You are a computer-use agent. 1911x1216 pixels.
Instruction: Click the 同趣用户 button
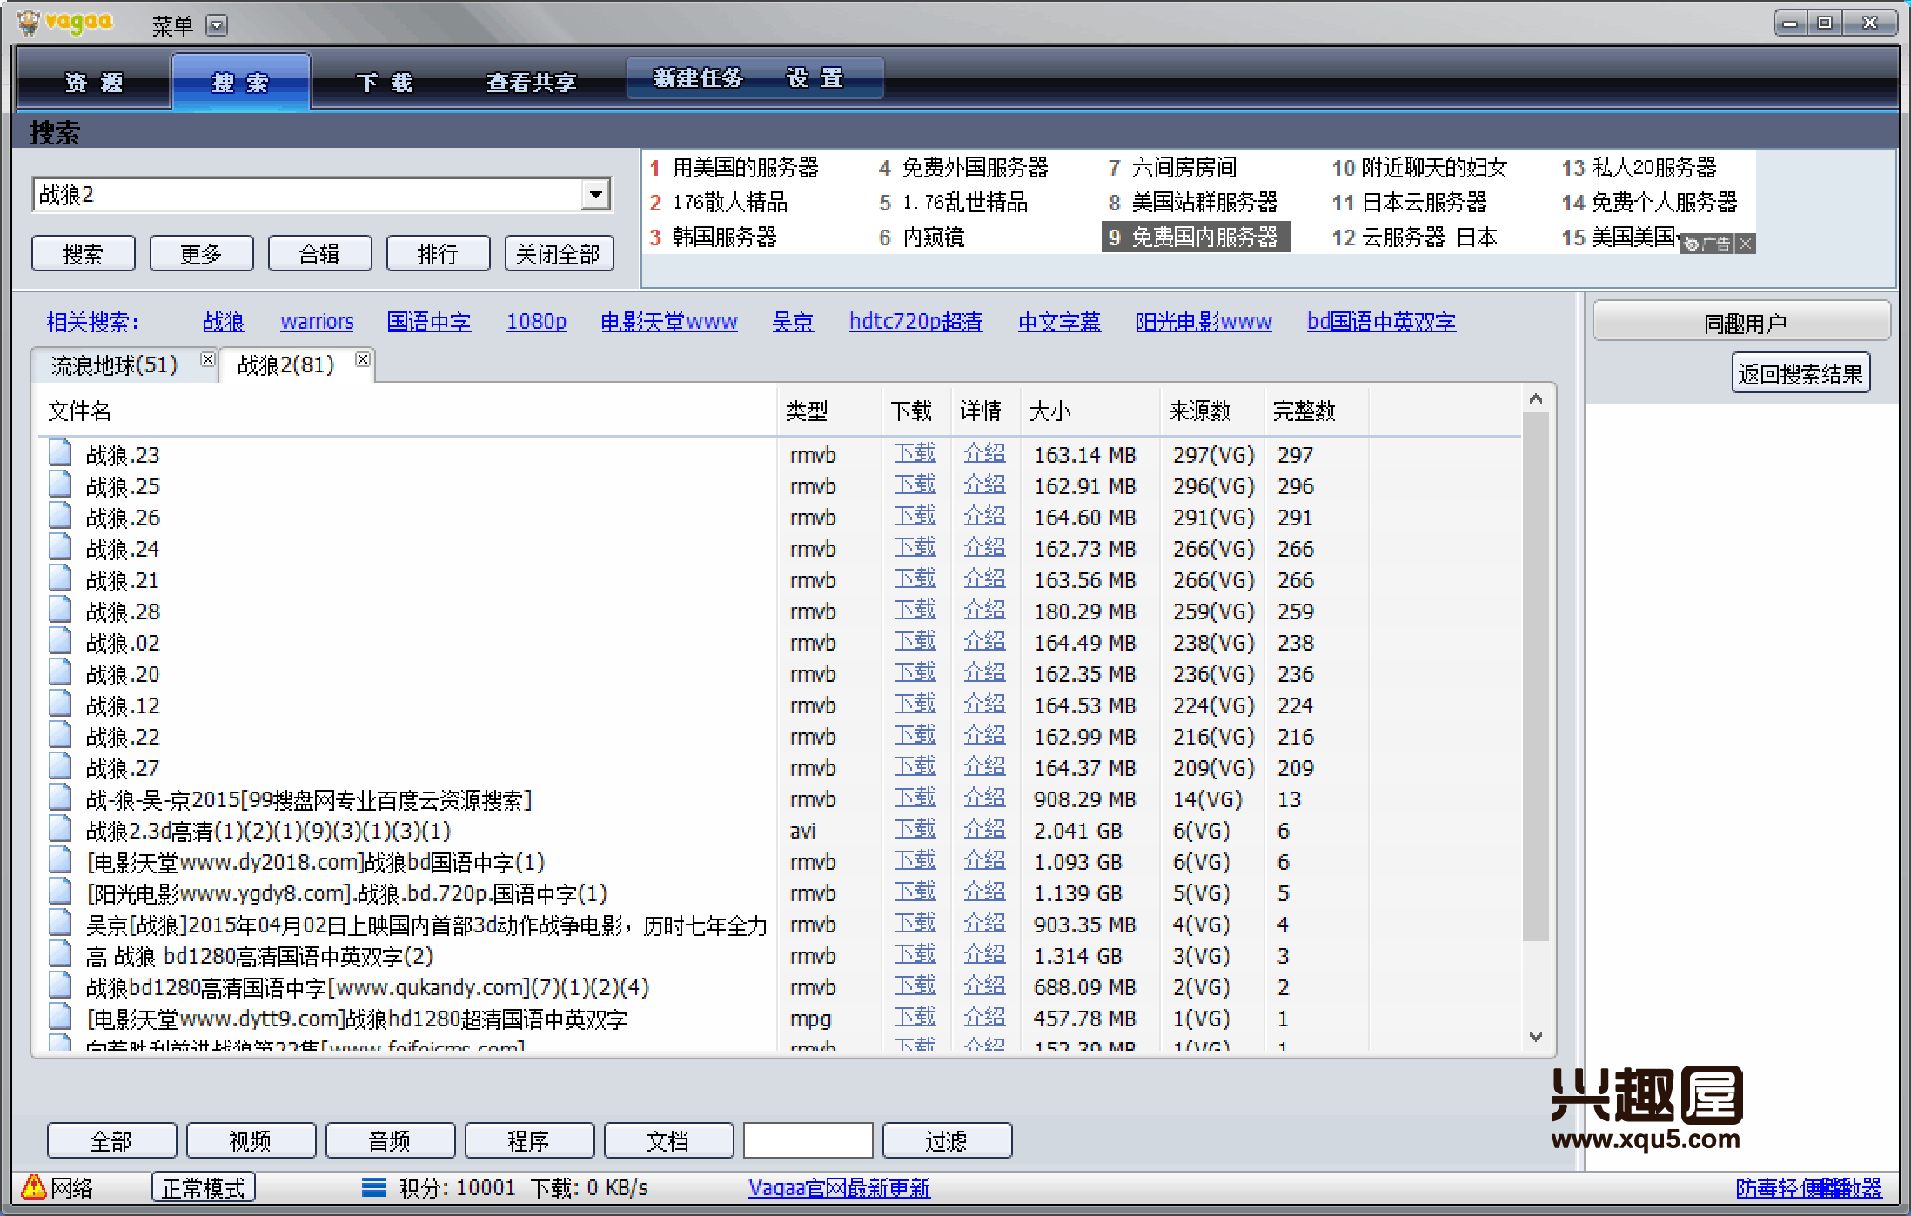point(1742,322)
